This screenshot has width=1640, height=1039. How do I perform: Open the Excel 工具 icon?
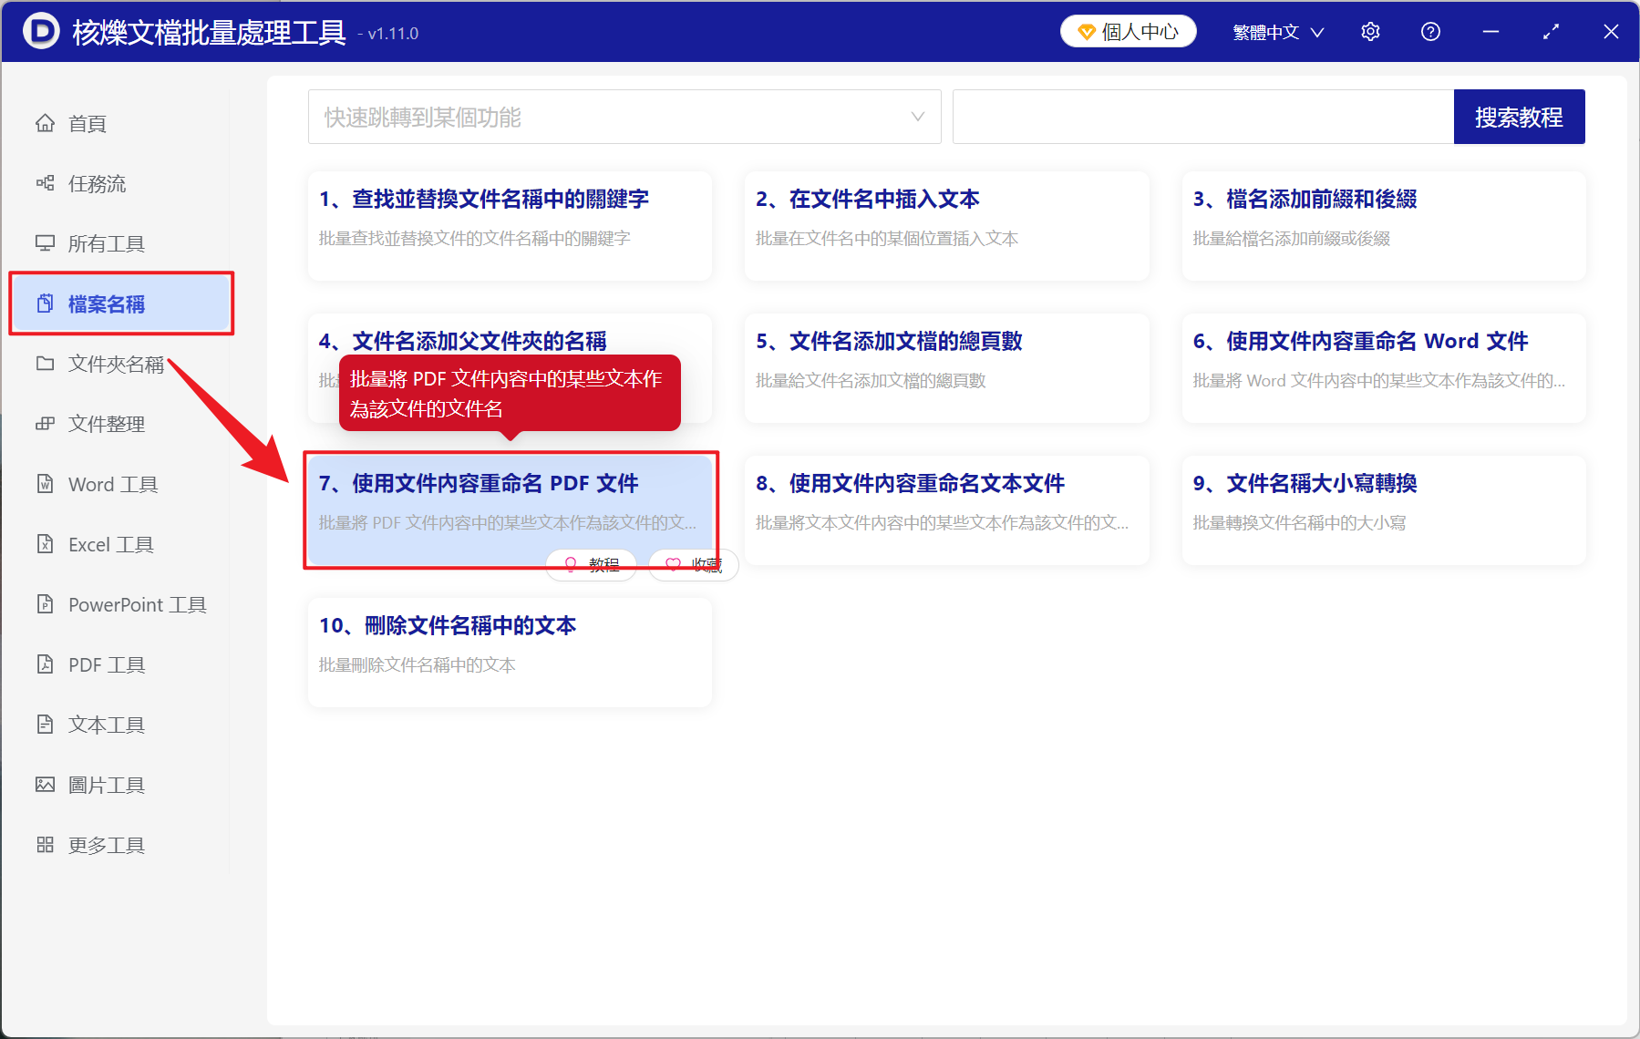click(x=46, y=544)
